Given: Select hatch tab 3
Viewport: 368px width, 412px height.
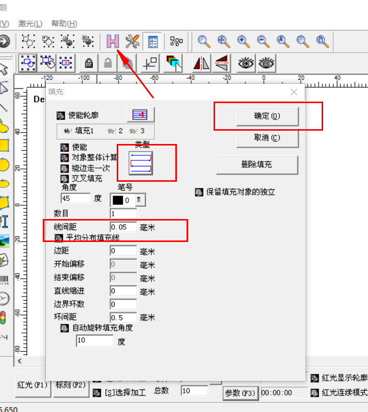Looking at the screenshot, I should (137, 131).
